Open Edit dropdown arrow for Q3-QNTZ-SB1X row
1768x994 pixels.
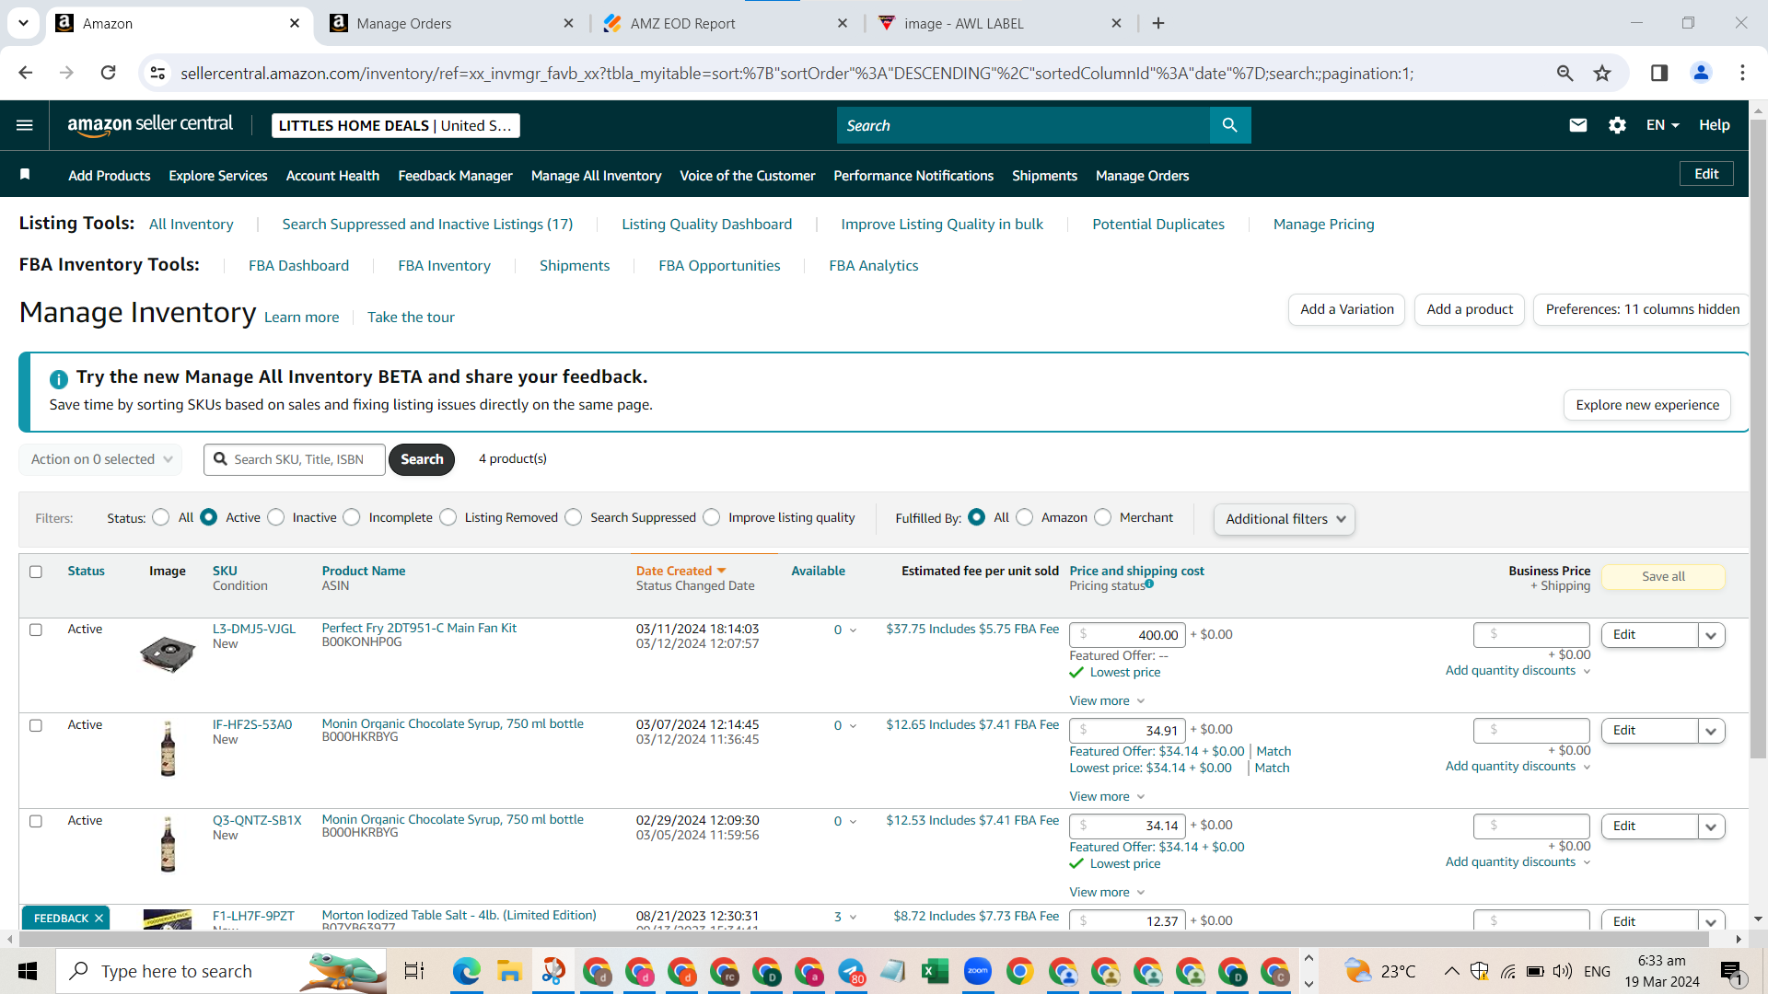click(x=1711, y=826)
